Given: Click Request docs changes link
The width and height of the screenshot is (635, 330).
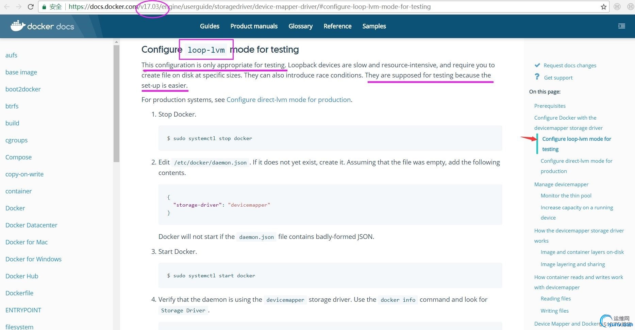Looking at the screenshot, I should pos(570,65).
